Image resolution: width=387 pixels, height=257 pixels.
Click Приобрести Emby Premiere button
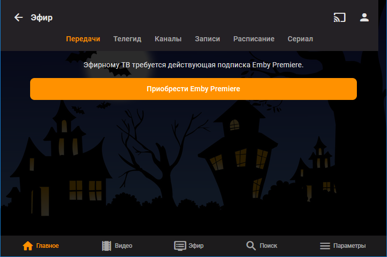194,89
